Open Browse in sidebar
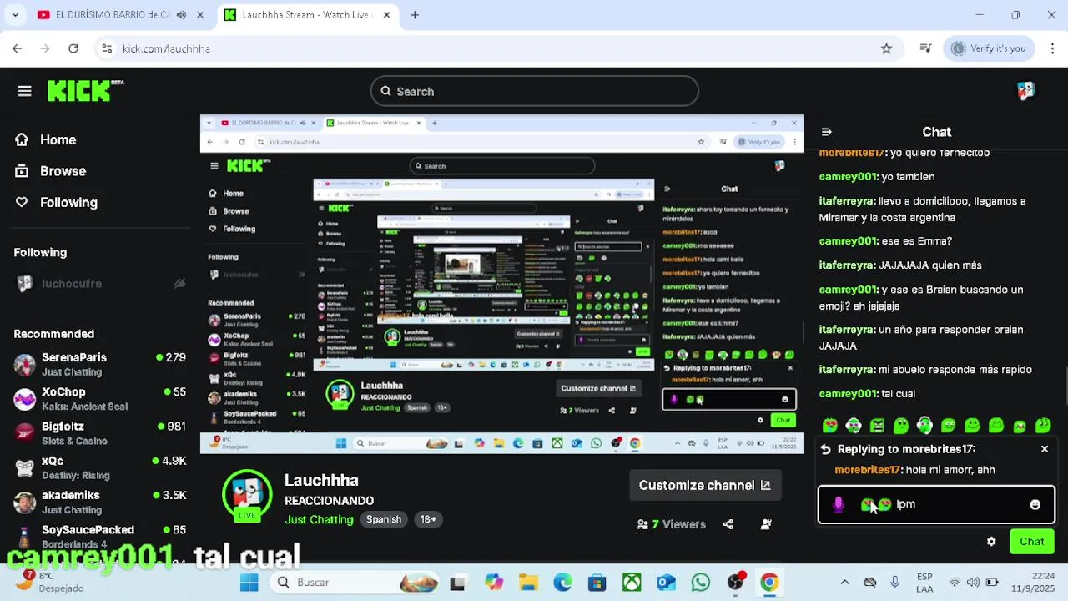The image size is (1068, 601). click(50, 171)
